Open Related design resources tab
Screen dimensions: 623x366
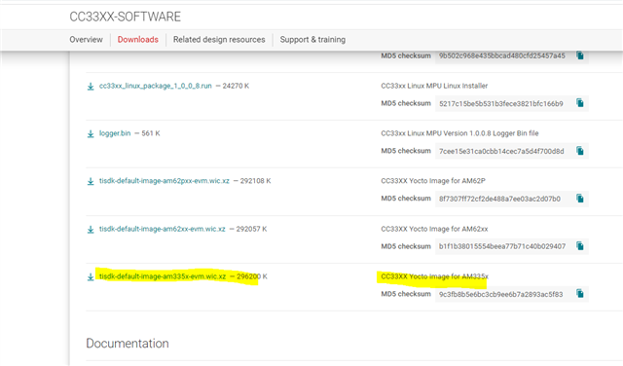coord(219,40)
